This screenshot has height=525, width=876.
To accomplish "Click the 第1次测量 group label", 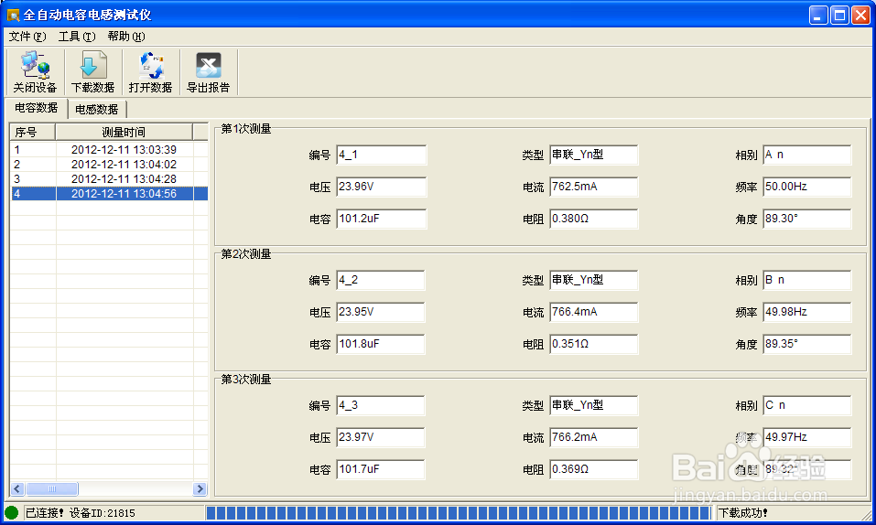I will (246, 129).
